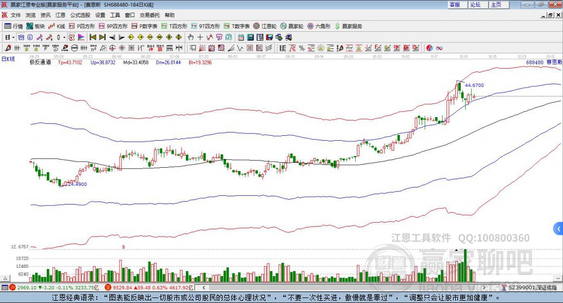Viewport: 563px width, 303px height.
Task: Open the T数字表 tool
Action: pos(236,26)
